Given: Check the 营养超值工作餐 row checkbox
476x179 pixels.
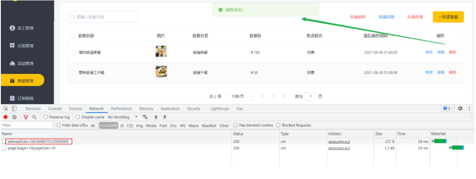Looking at the screenshot, I should 74,73.
